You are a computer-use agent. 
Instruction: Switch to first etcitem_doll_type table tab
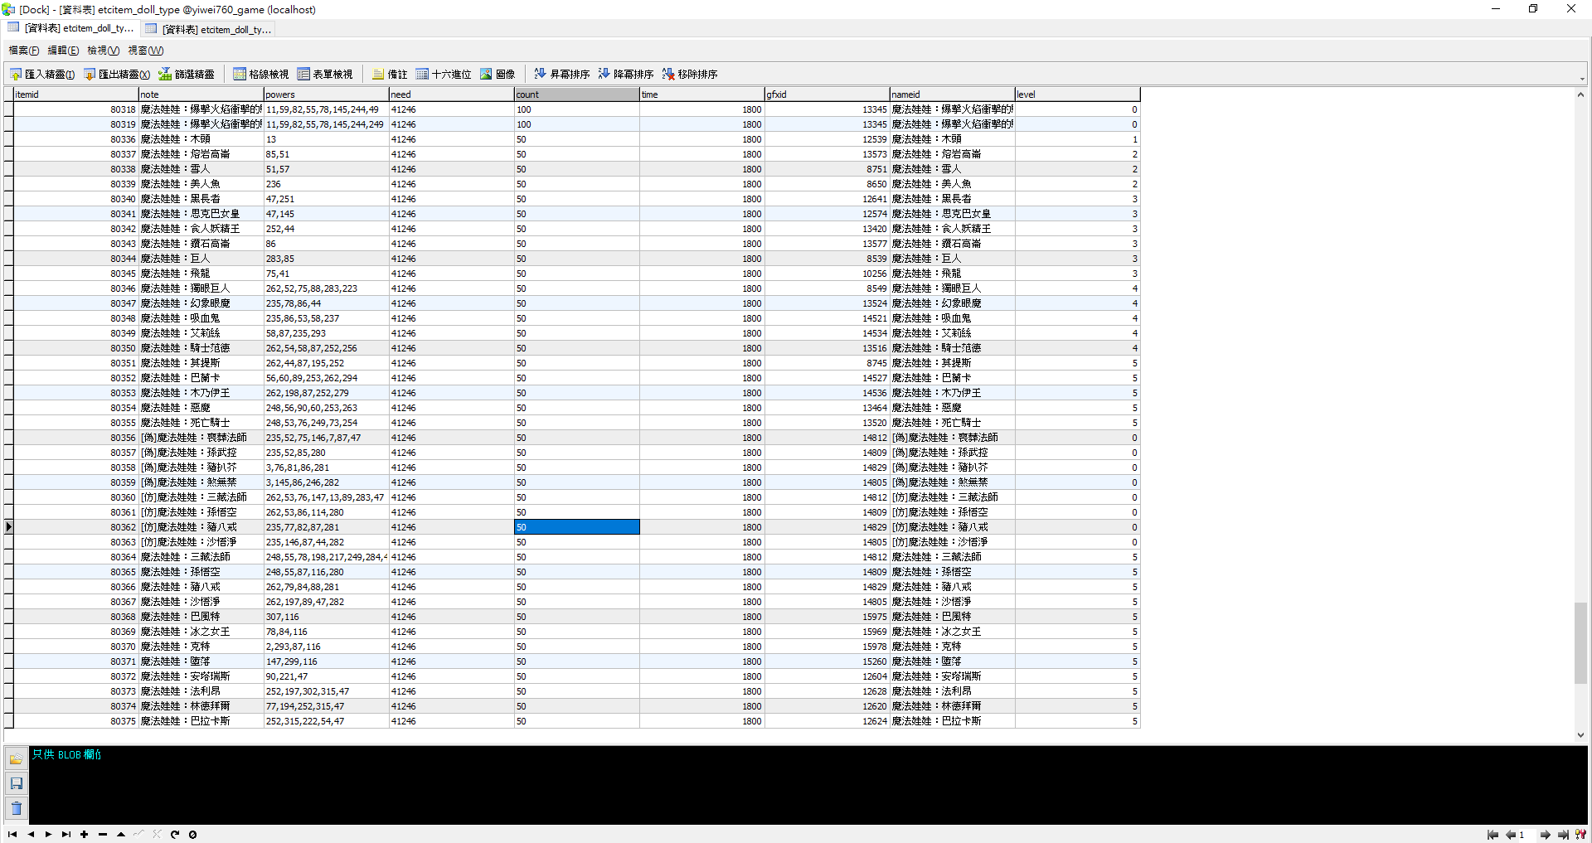[71, 28]
